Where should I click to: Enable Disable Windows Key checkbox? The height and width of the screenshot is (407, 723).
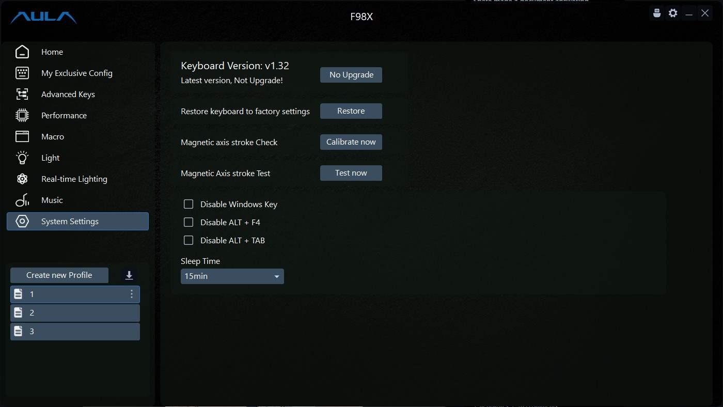[x=188, y=204]
